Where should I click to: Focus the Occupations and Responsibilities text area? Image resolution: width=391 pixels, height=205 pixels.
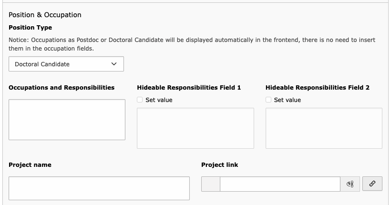click(x=67, y=120)
